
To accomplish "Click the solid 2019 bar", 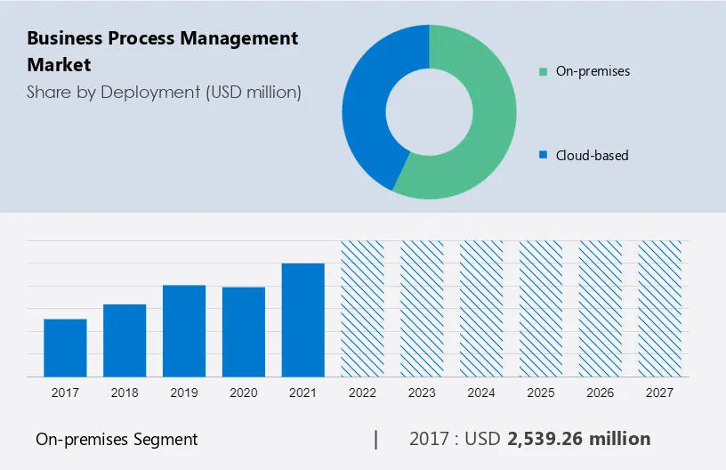I will (x=184, y=331).
